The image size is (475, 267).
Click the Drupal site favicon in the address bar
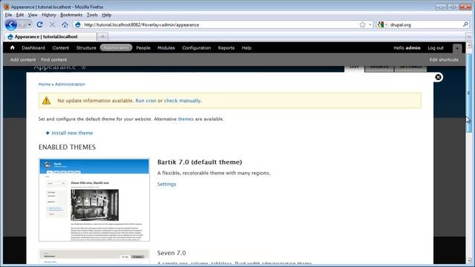(77, 24)
